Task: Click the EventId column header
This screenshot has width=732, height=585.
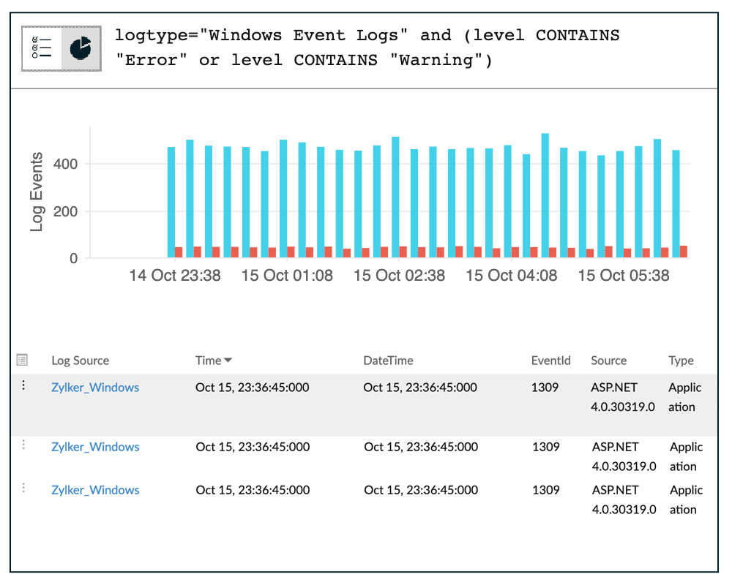Action: [x=551, y=360]
